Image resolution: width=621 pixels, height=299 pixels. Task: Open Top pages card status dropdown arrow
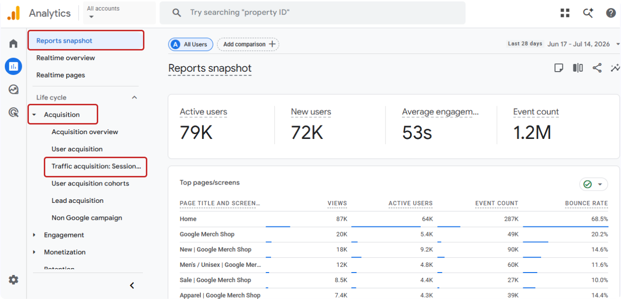[600, 185]
